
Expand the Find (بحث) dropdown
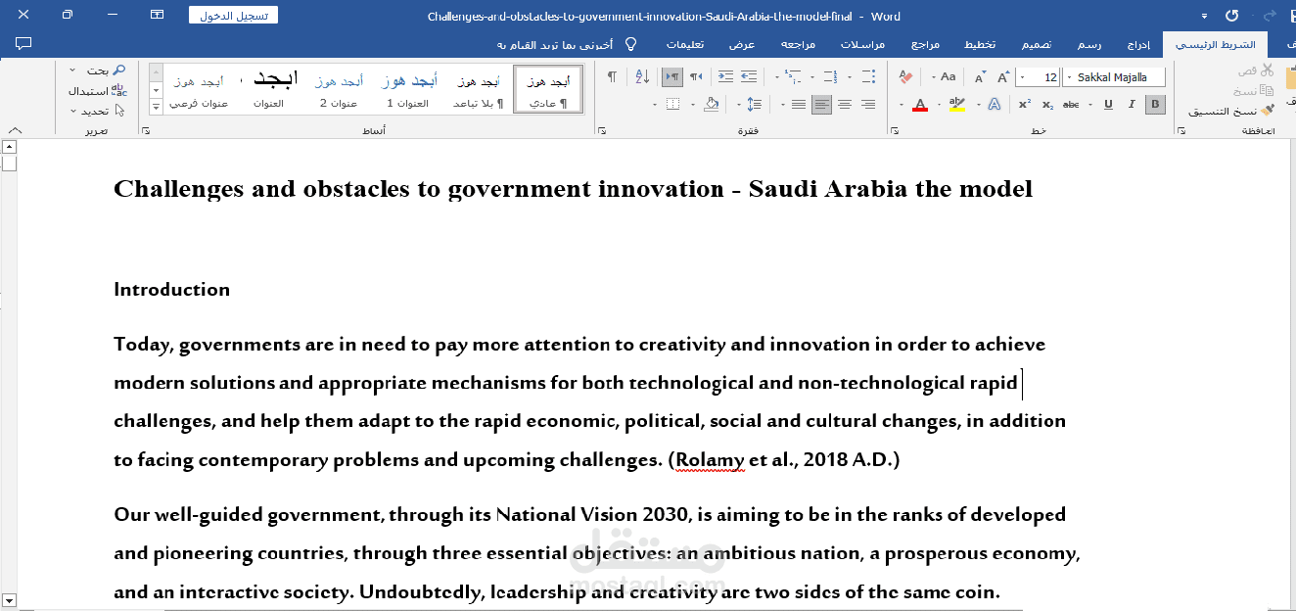point(74,70)
